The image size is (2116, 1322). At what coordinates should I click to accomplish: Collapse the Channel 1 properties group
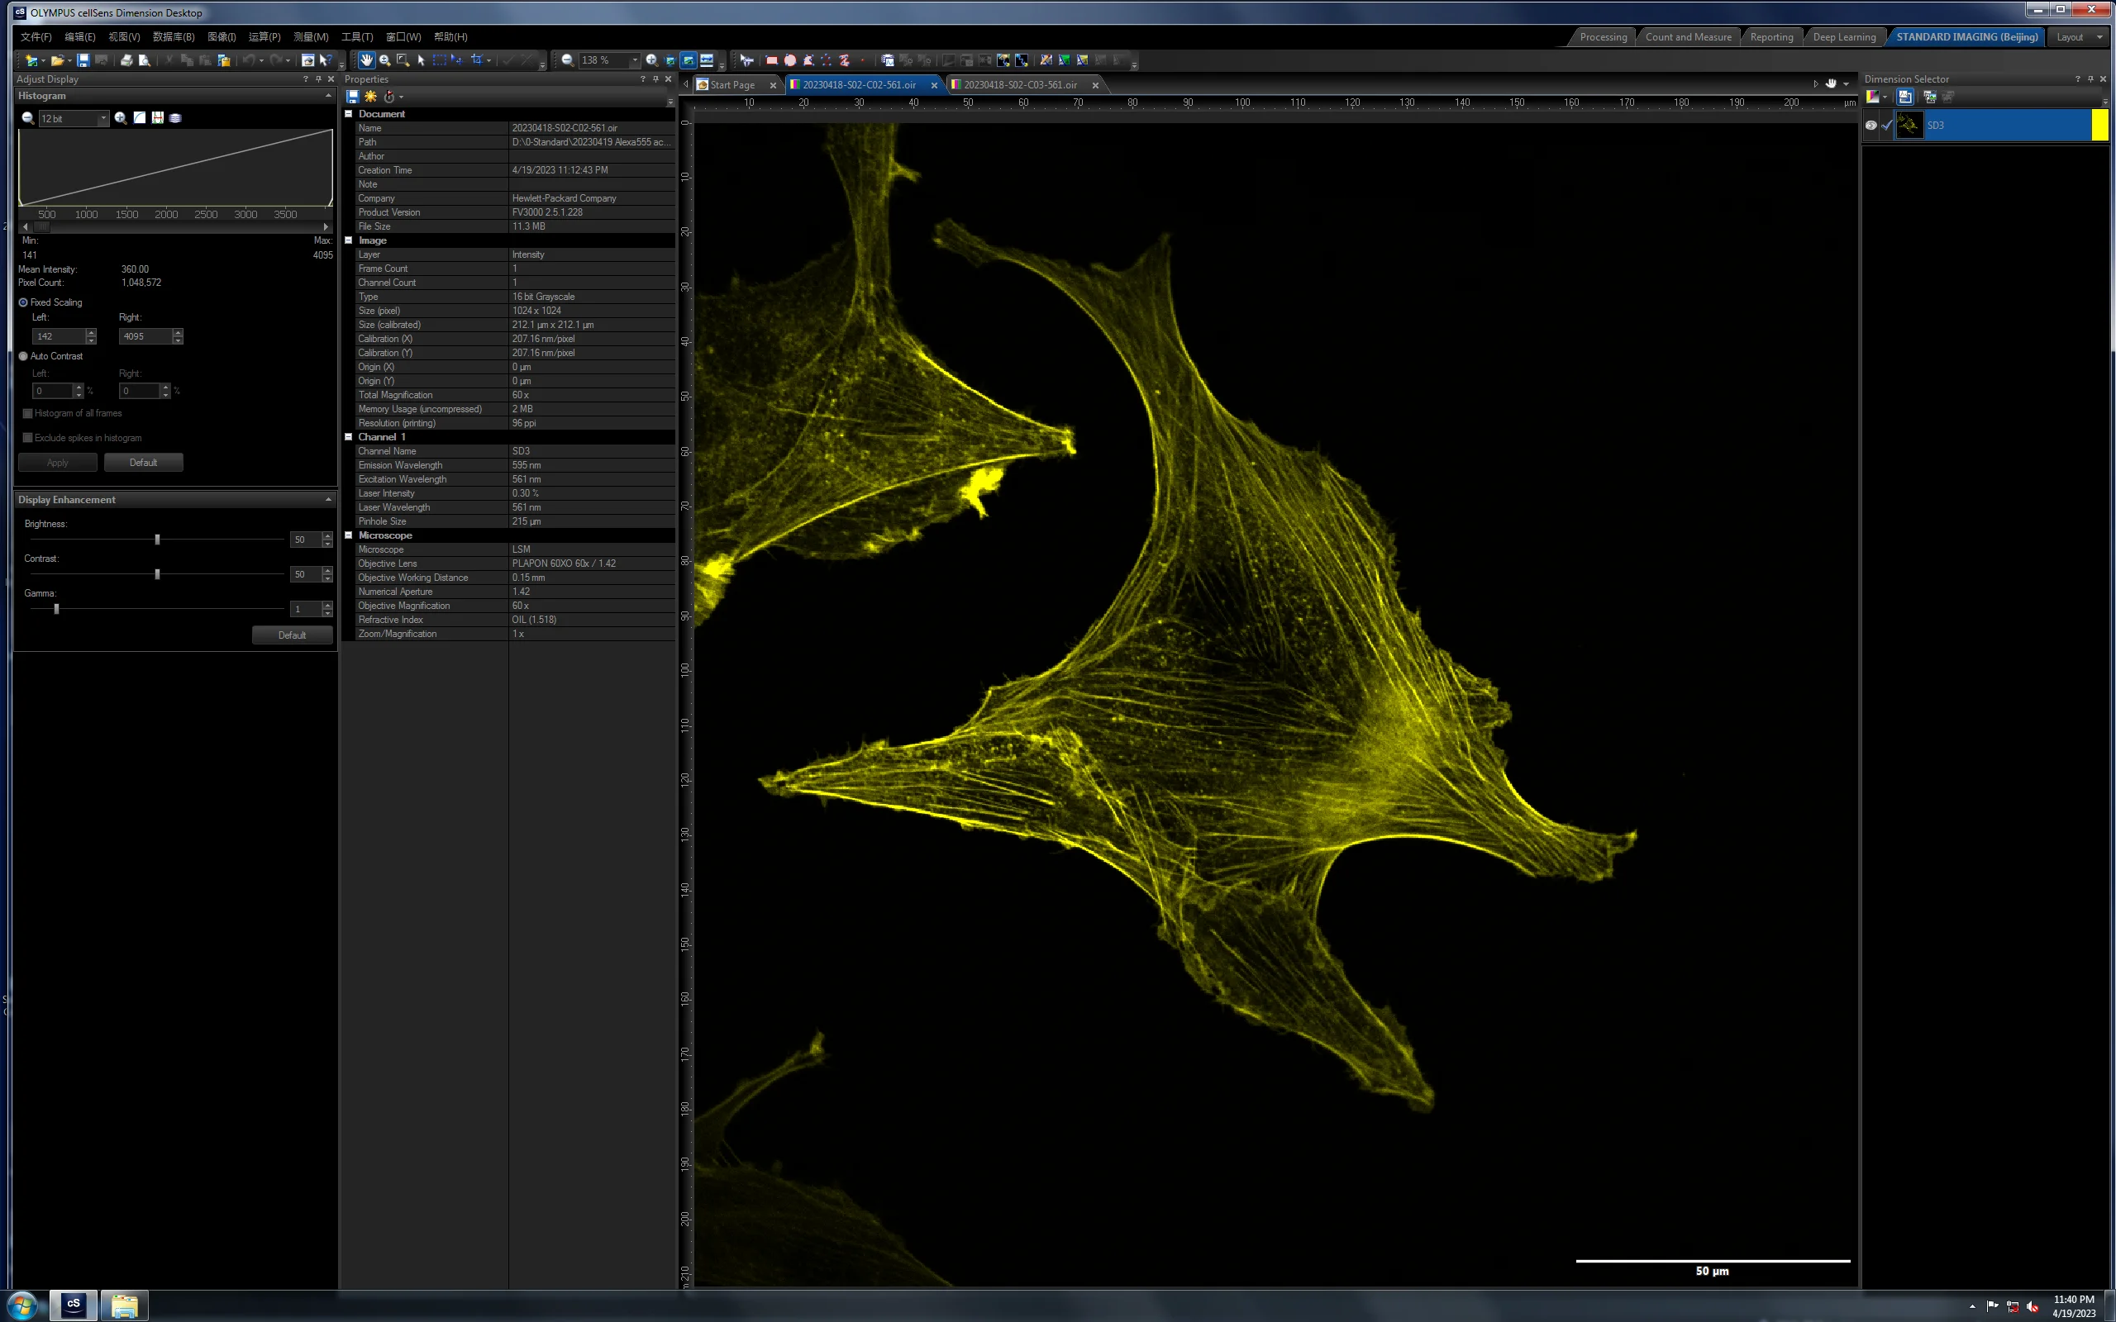coord(348,437)
